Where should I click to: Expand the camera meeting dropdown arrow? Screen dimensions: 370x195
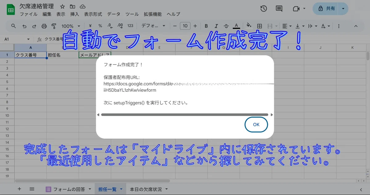pyautogui.click(x=304, y=9)
